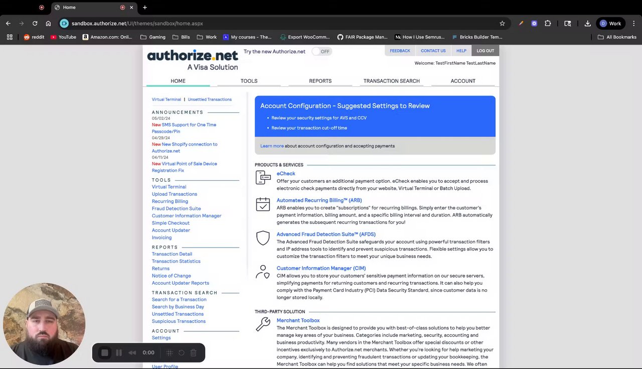Open Simple Checkout link
Image resolution: width=642 pixels, height=369 pixels.
click(171, 223)
